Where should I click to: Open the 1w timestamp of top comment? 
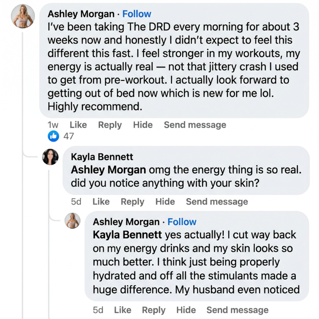[x=53, y=125]
